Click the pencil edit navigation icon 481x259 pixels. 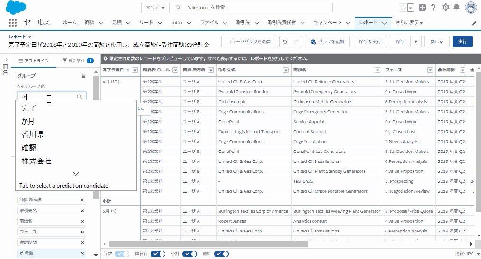point(474,23)
